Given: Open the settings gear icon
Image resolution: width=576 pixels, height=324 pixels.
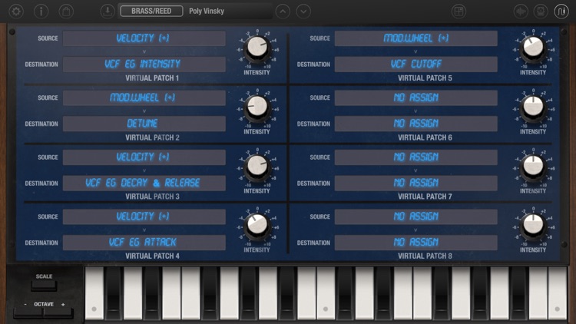Looking at the screenshot, I should click(16, 12).
